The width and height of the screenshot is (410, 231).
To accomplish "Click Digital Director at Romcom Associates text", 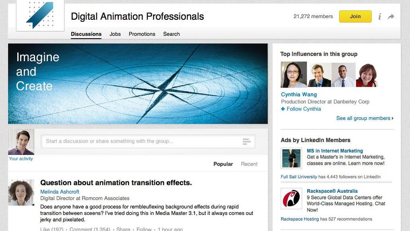I will [x=85, y=198].
